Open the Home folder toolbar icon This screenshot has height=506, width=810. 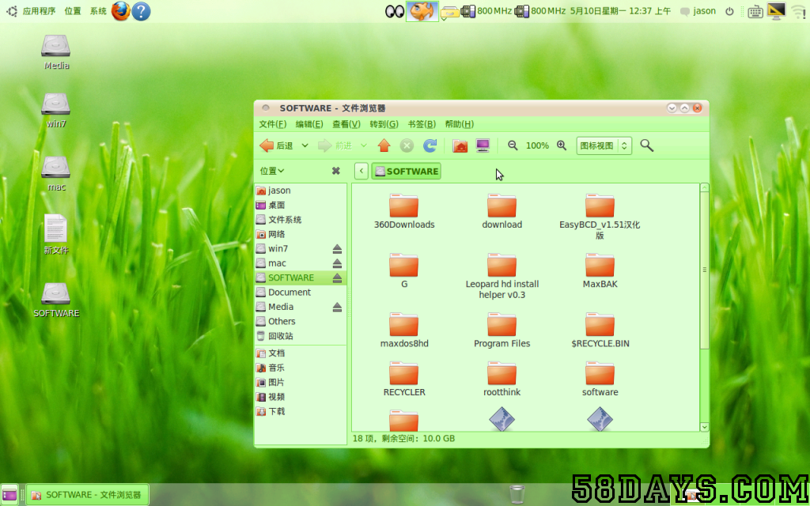click(x=460, y=145)
